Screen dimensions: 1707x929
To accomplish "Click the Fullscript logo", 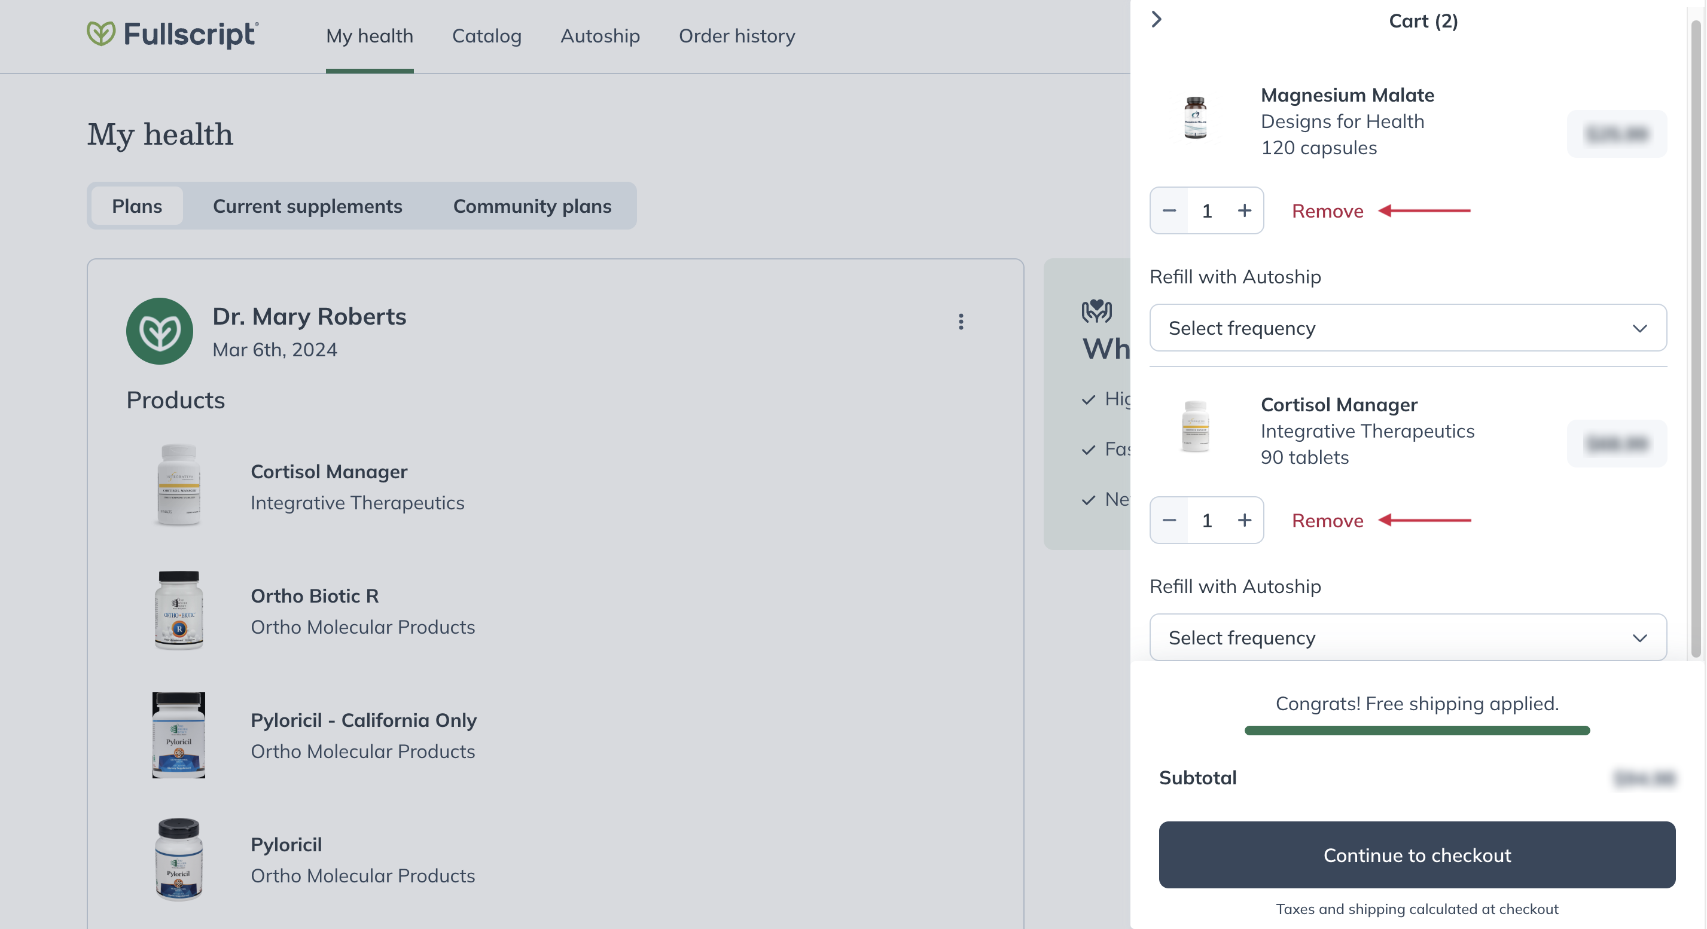I will click(173, 35).
